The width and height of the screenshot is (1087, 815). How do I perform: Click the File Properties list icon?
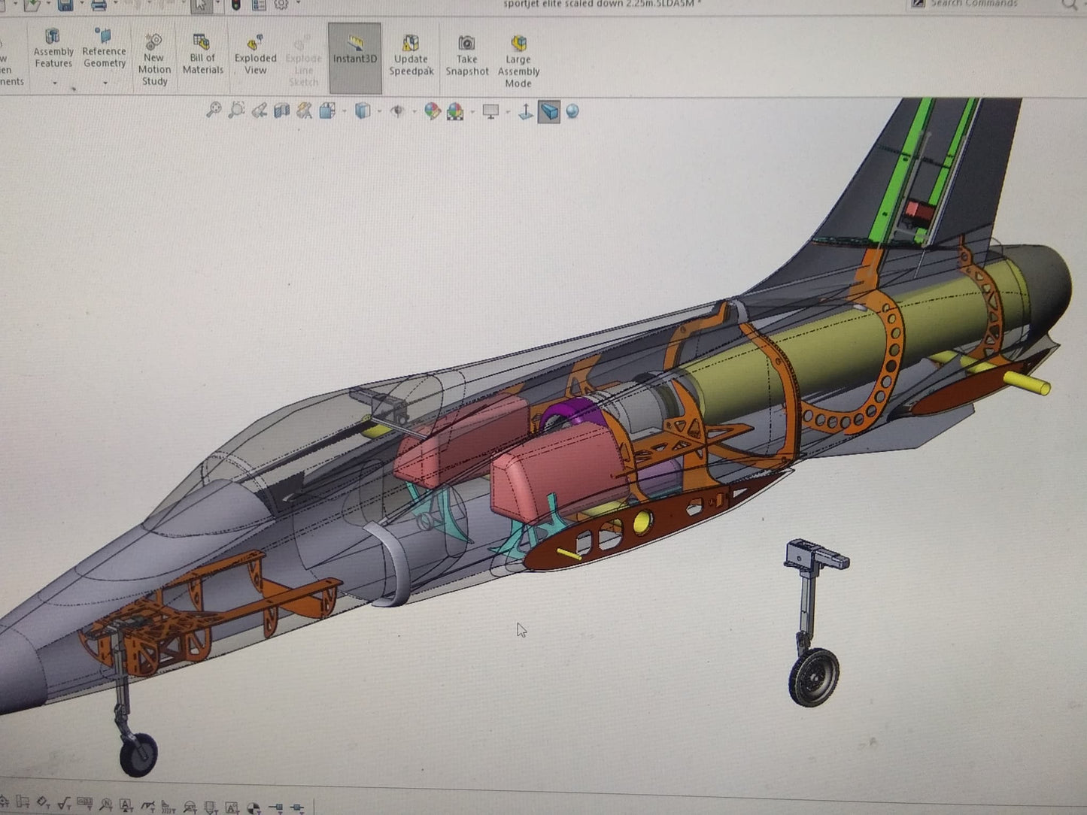pos(259,5)
